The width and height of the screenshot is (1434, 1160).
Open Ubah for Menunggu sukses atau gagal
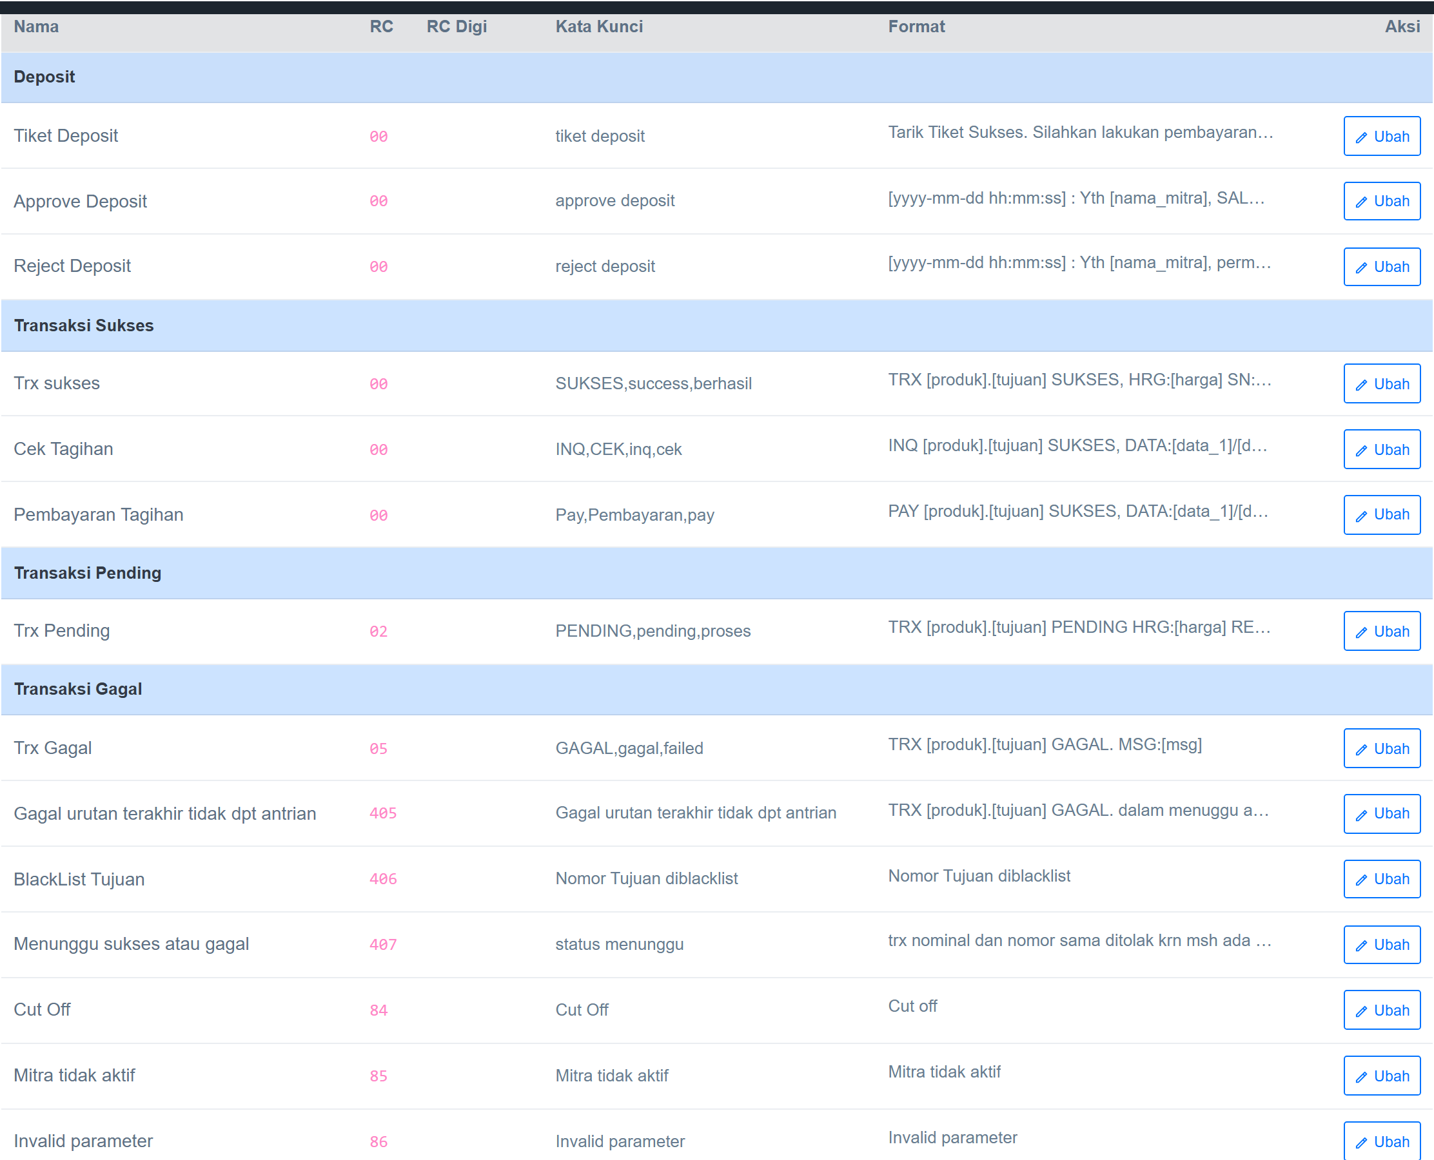coord(1381,944)
